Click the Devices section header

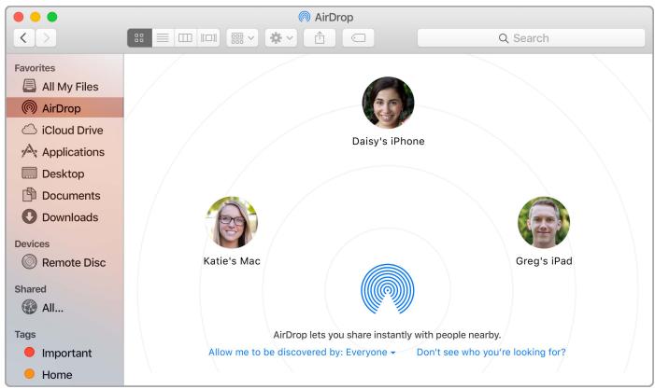click(x=32, y=243)
